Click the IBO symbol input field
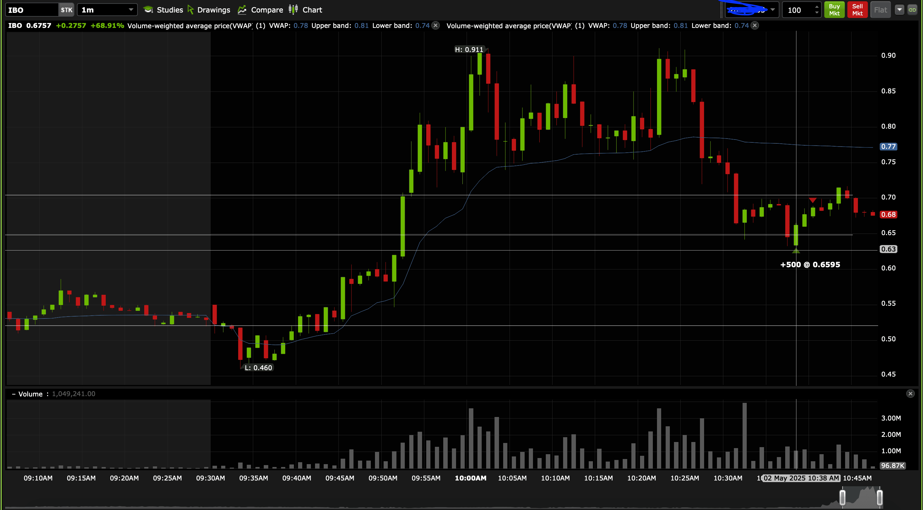The width and height of the screenshot is (923, 510). 31,10
